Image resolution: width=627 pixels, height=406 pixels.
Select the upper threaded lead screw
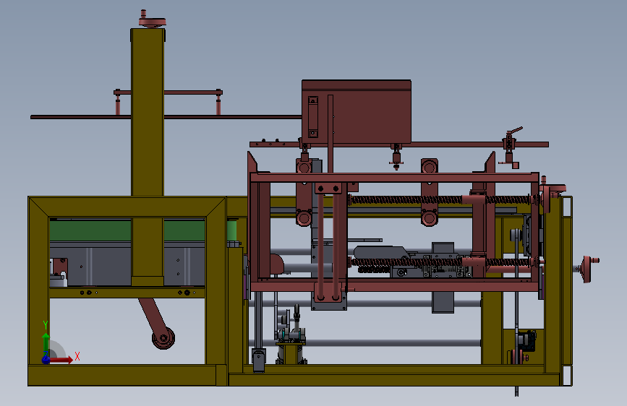pyautogui.click(x=440, y=199)
